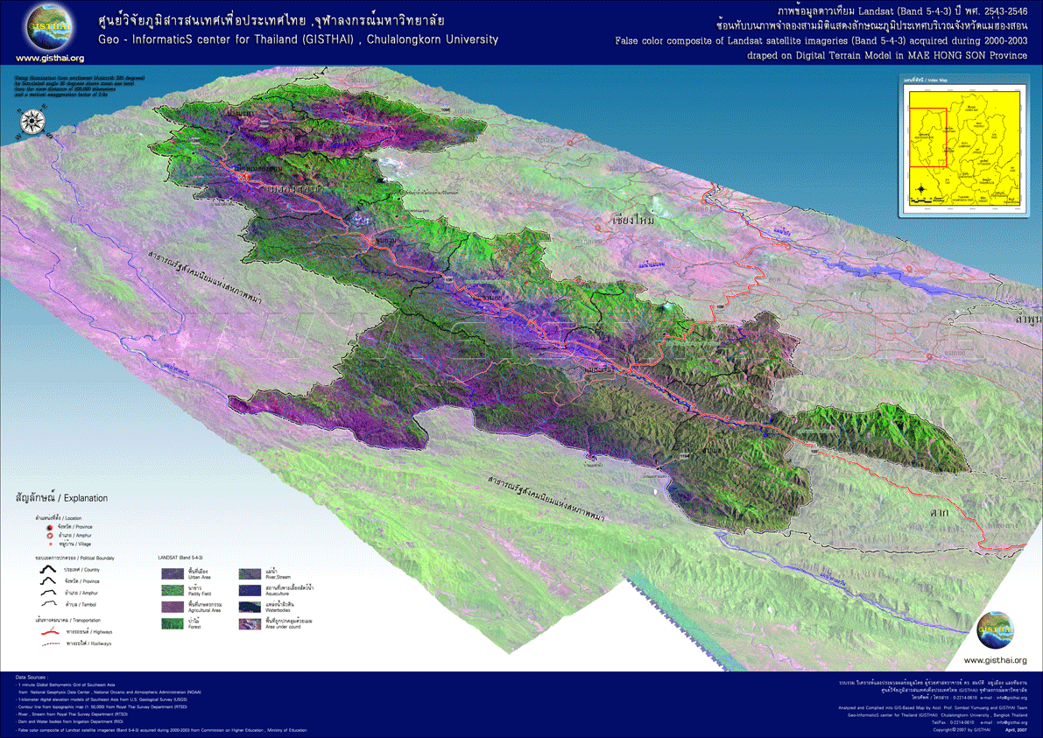Click the Province location red dot symbol
The height and width of the screenshot is (738, 1043).
pyautogui.click(x=50, y=527)
